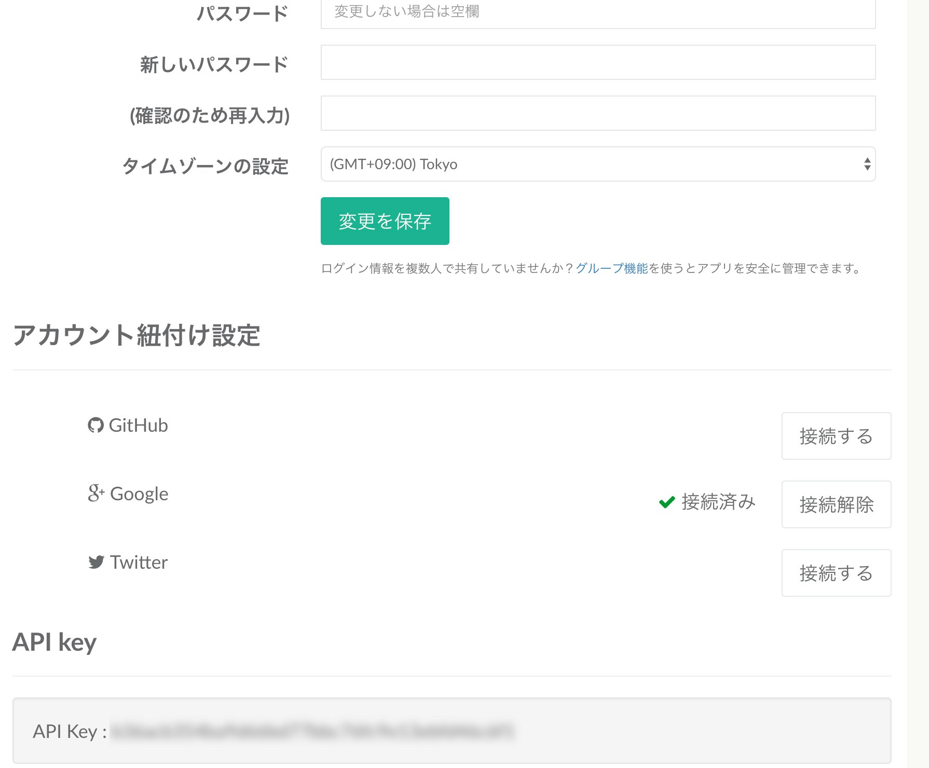The image size is (929, 768).
Task: Connect GitHub account with 接続する button
Action: point(836,436)
